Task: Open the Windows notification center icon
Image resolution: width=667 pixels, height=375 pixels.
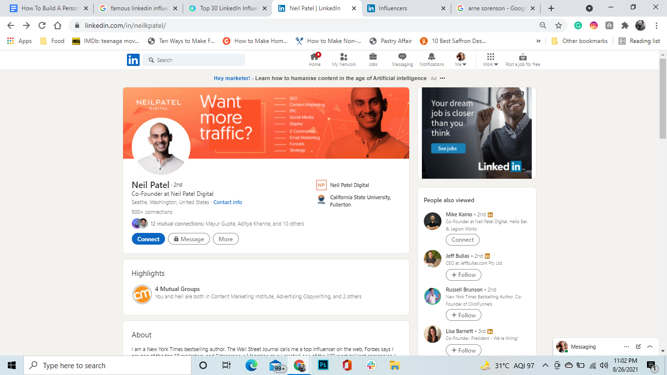Action: (651, 365)
